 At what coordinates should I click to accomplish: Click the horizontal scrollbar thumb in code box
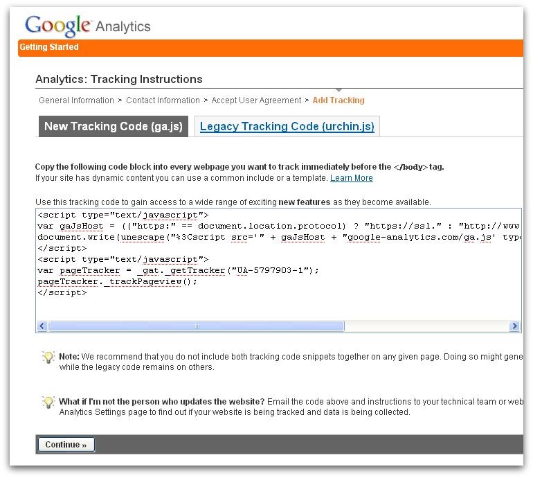click(197, 326)
